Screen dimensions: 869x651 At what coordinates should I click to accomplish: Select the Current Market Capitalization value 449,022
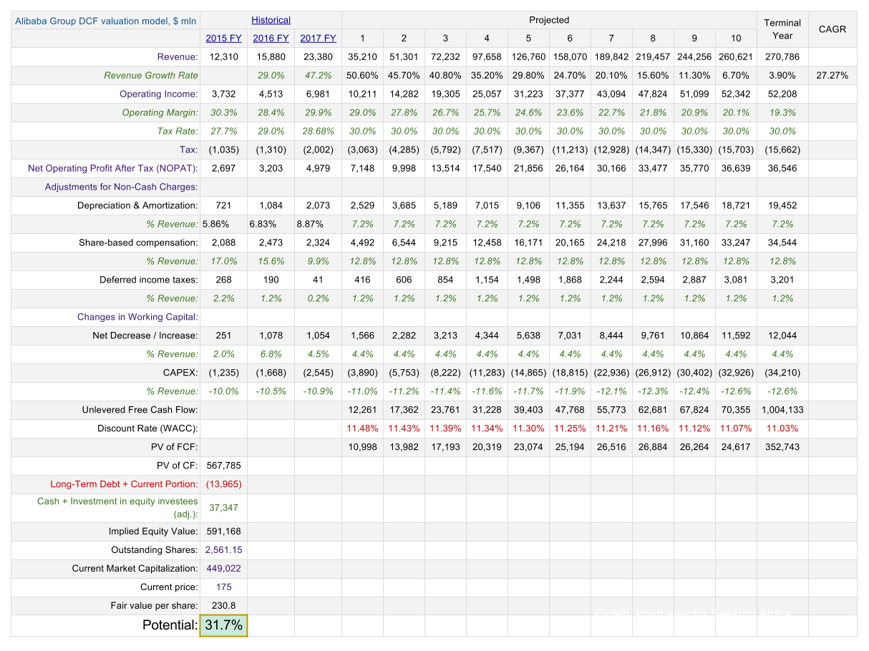click(x=223, y=568)
